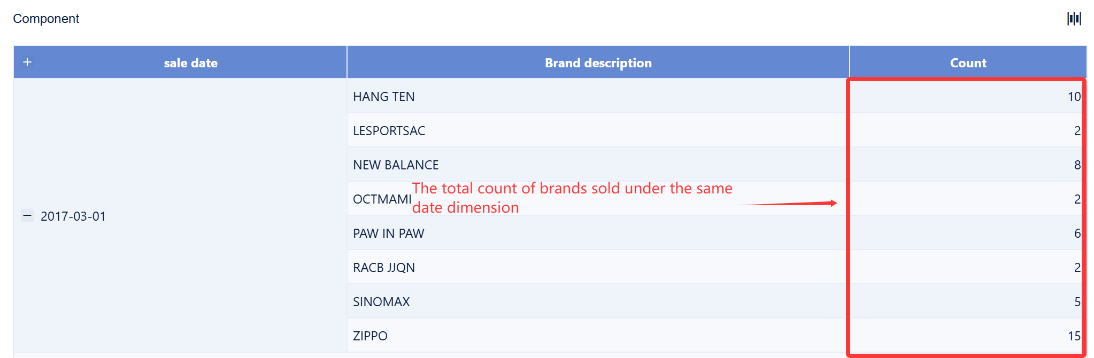Click the count value 15 for ZIPPO

[x=1074, y=336]
